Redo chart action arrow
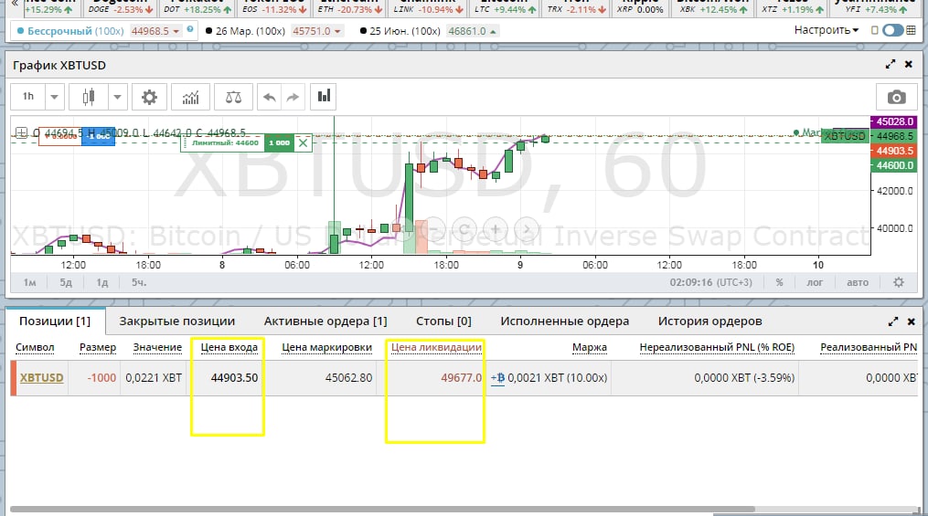 click(293, 97)
